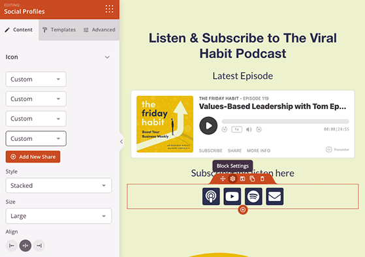The image size is (365, 257).
Task: Select center alignment option
Action: (x=25, y=246)
